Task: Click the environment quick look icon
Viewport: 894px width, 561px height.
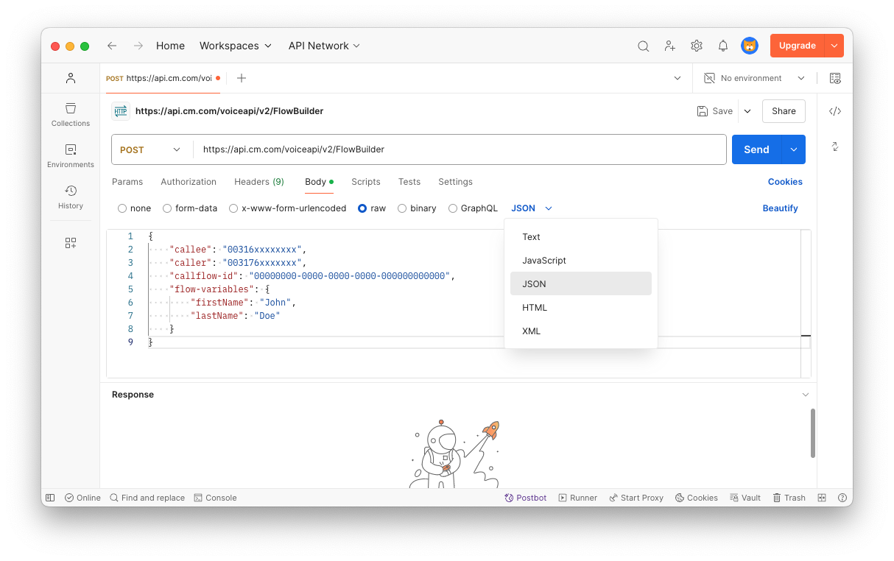Action: (835, 78)
